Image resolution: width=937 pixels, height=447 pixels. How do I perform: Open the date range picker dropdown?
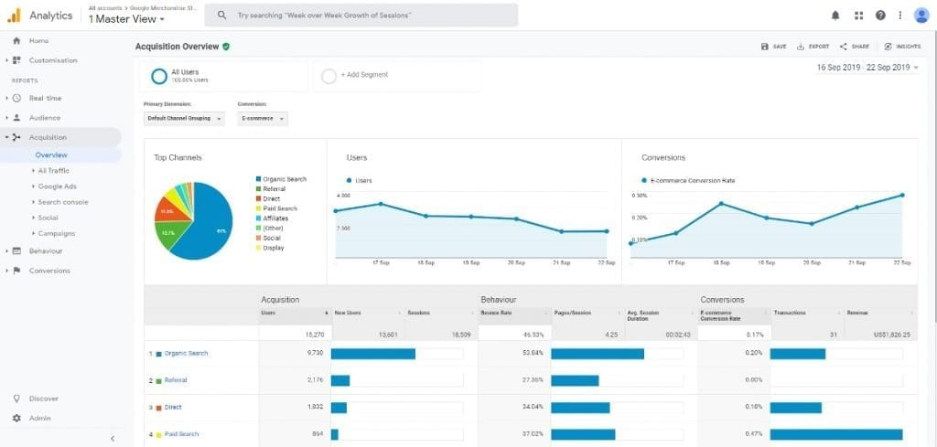[867, 68]
